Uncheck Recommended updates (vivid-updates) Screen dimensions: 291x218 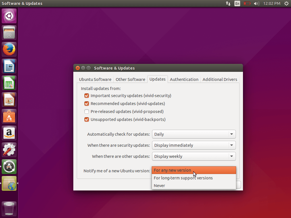(x=87, y=104)
